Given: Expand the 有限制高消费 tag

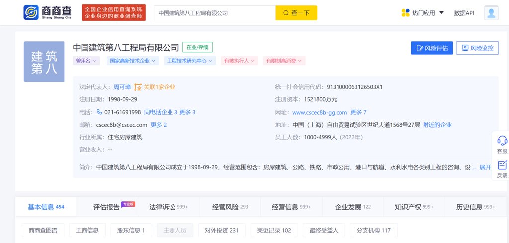Looking at the screenshot, I should 284,61.
